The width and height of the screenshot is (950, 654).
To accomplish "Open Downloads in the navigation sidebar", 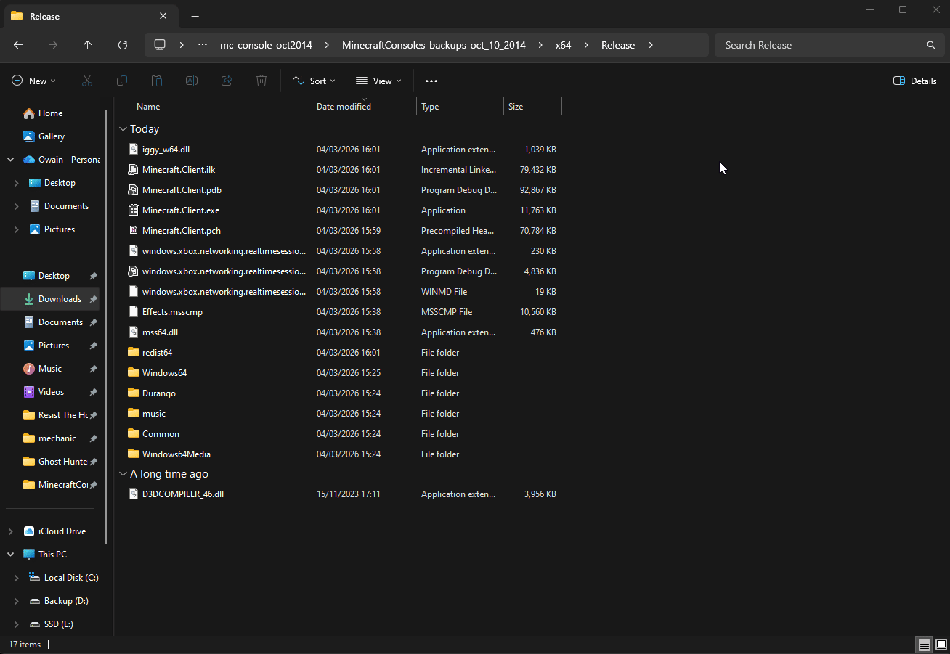I will [x=60, y=299].
